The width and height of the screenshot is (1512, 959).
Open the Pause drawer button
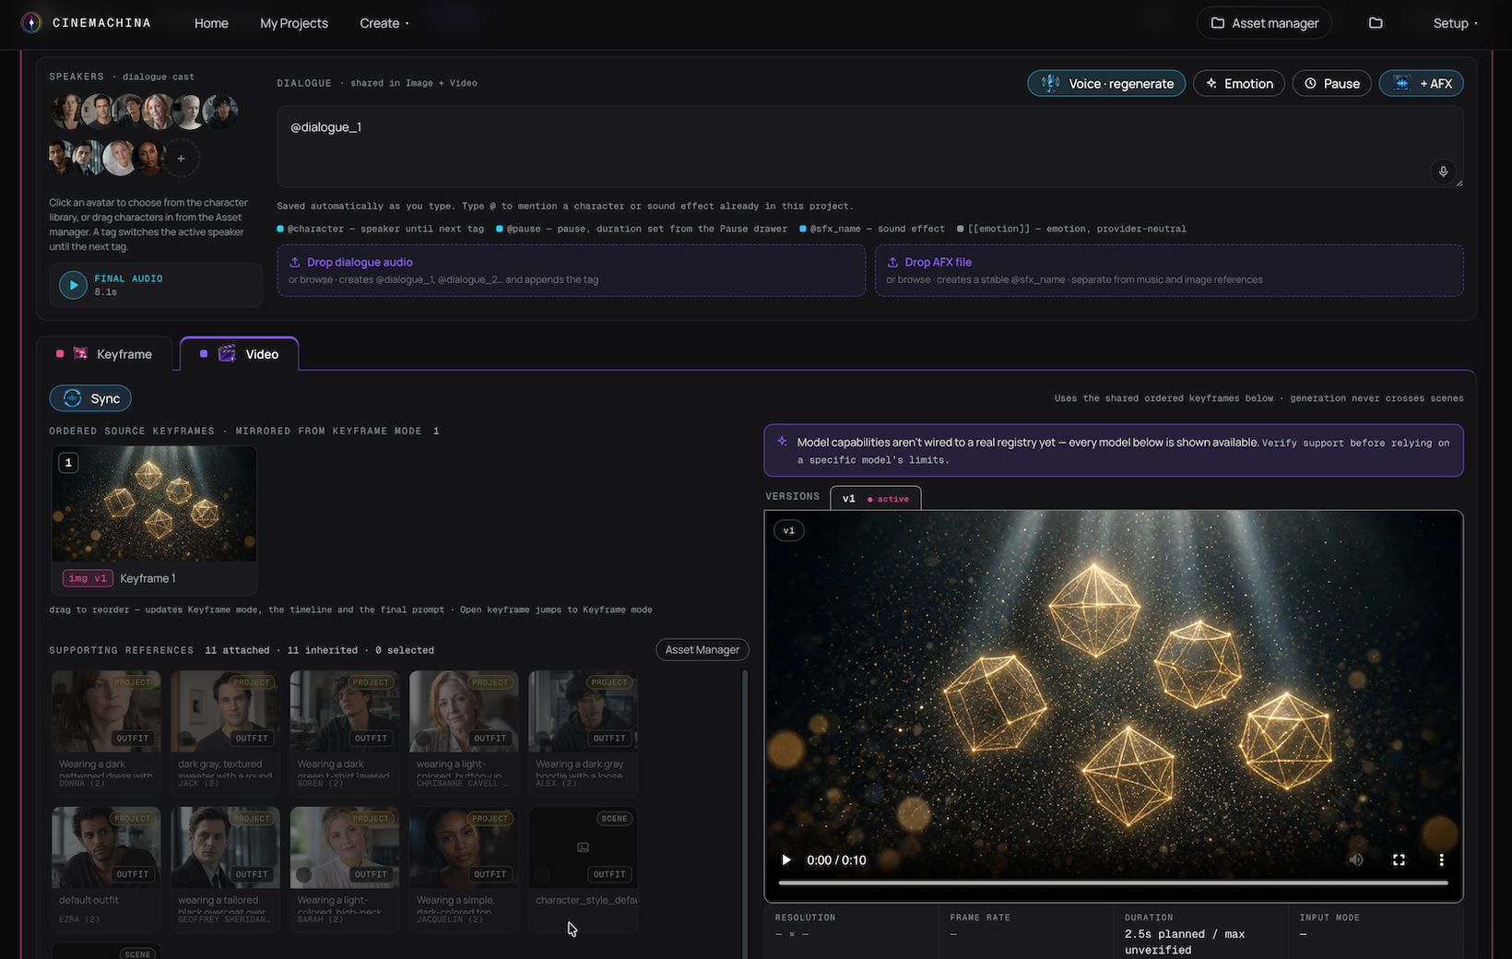click(1331, 84)
